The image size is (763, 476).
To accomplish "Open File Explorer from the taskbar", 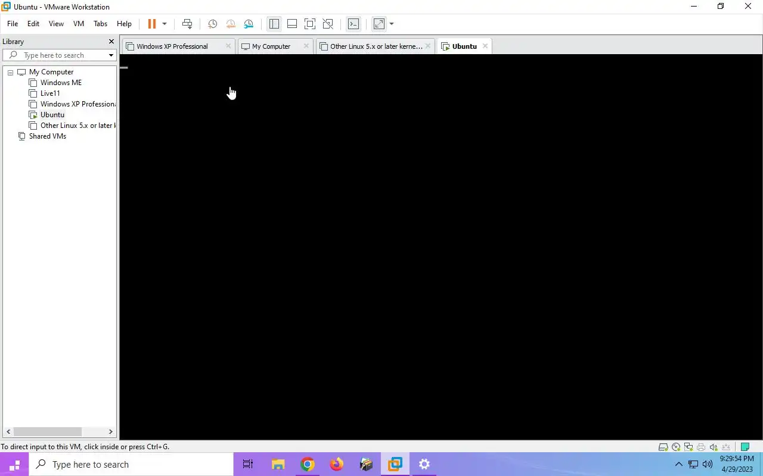I will 278,465.
